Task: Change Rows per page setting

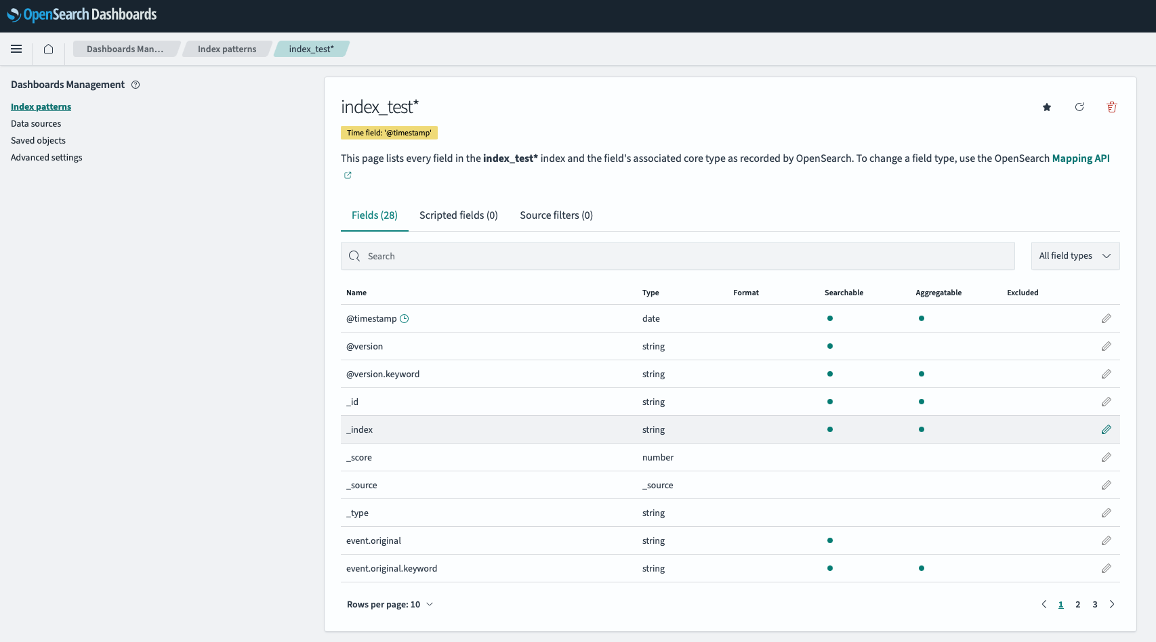Action: (390, 604)
